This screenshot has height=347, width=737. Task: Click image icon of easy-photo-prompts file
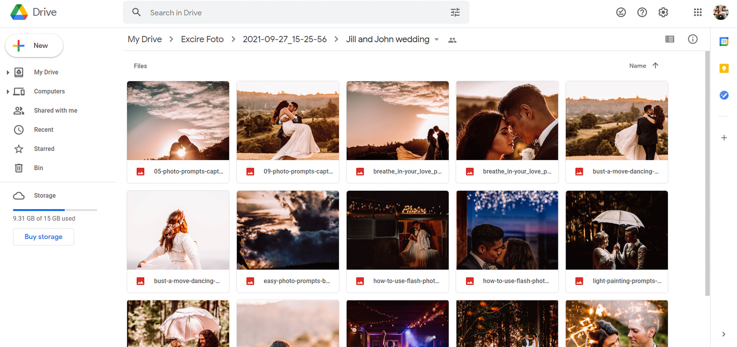[x=250, y=281]
